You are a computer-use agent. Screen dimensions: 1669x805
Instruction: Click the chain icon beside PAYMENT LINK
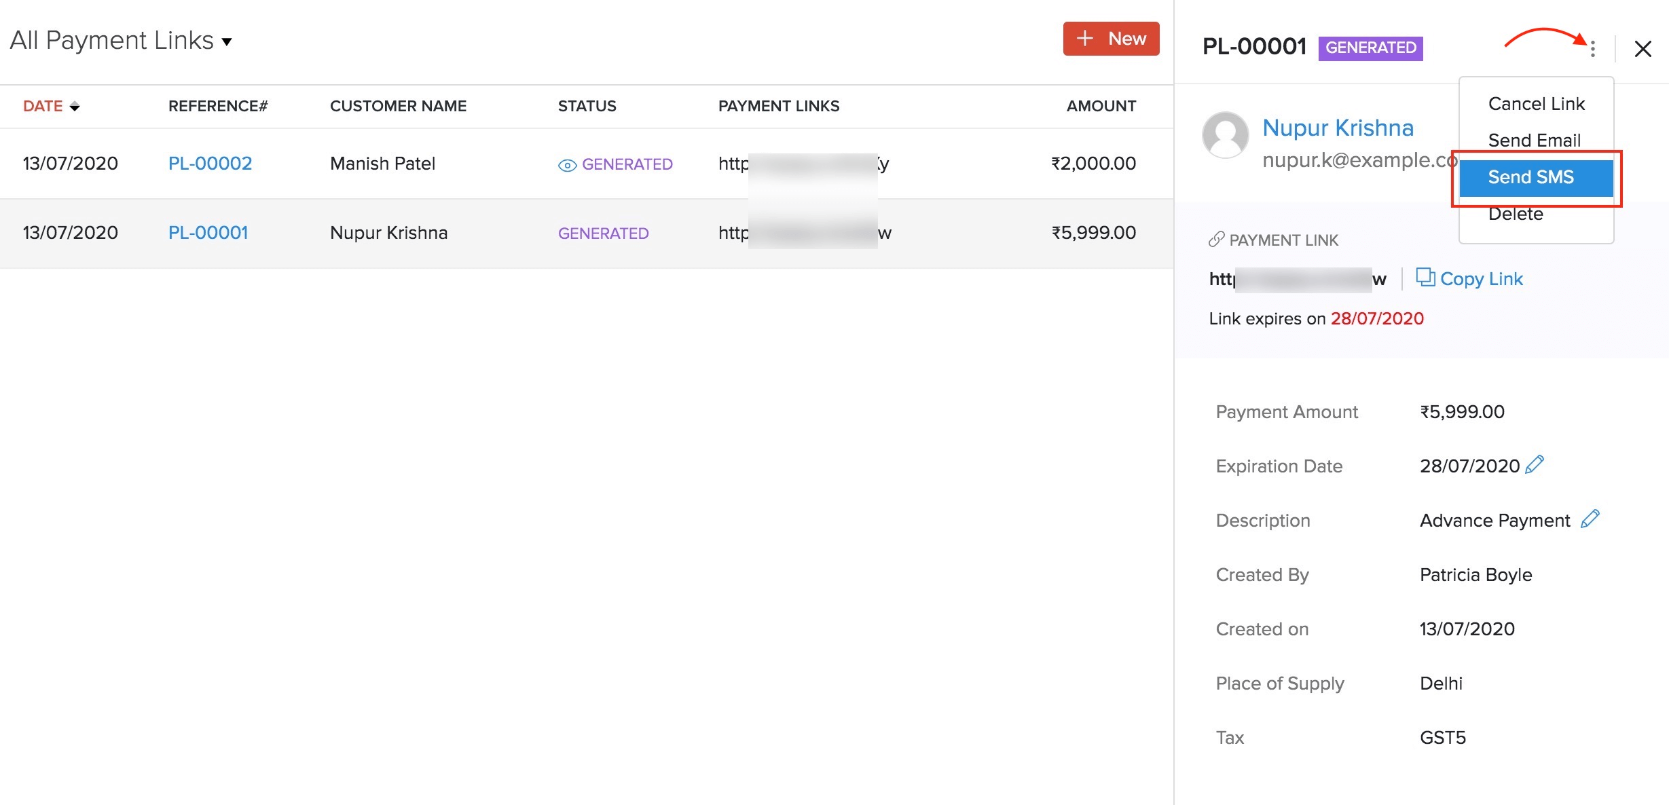[1216, 240]
